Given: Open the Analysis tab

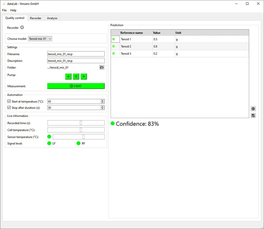Looking at the screenshot, I should point(52,18).
